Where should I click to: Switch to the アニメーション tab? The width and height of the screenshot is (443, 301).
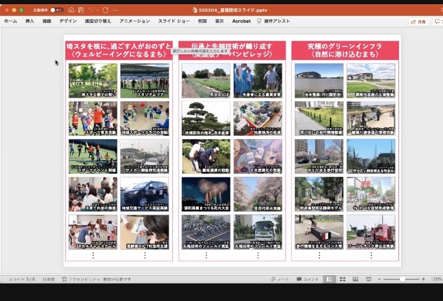[x=134, y=21]
